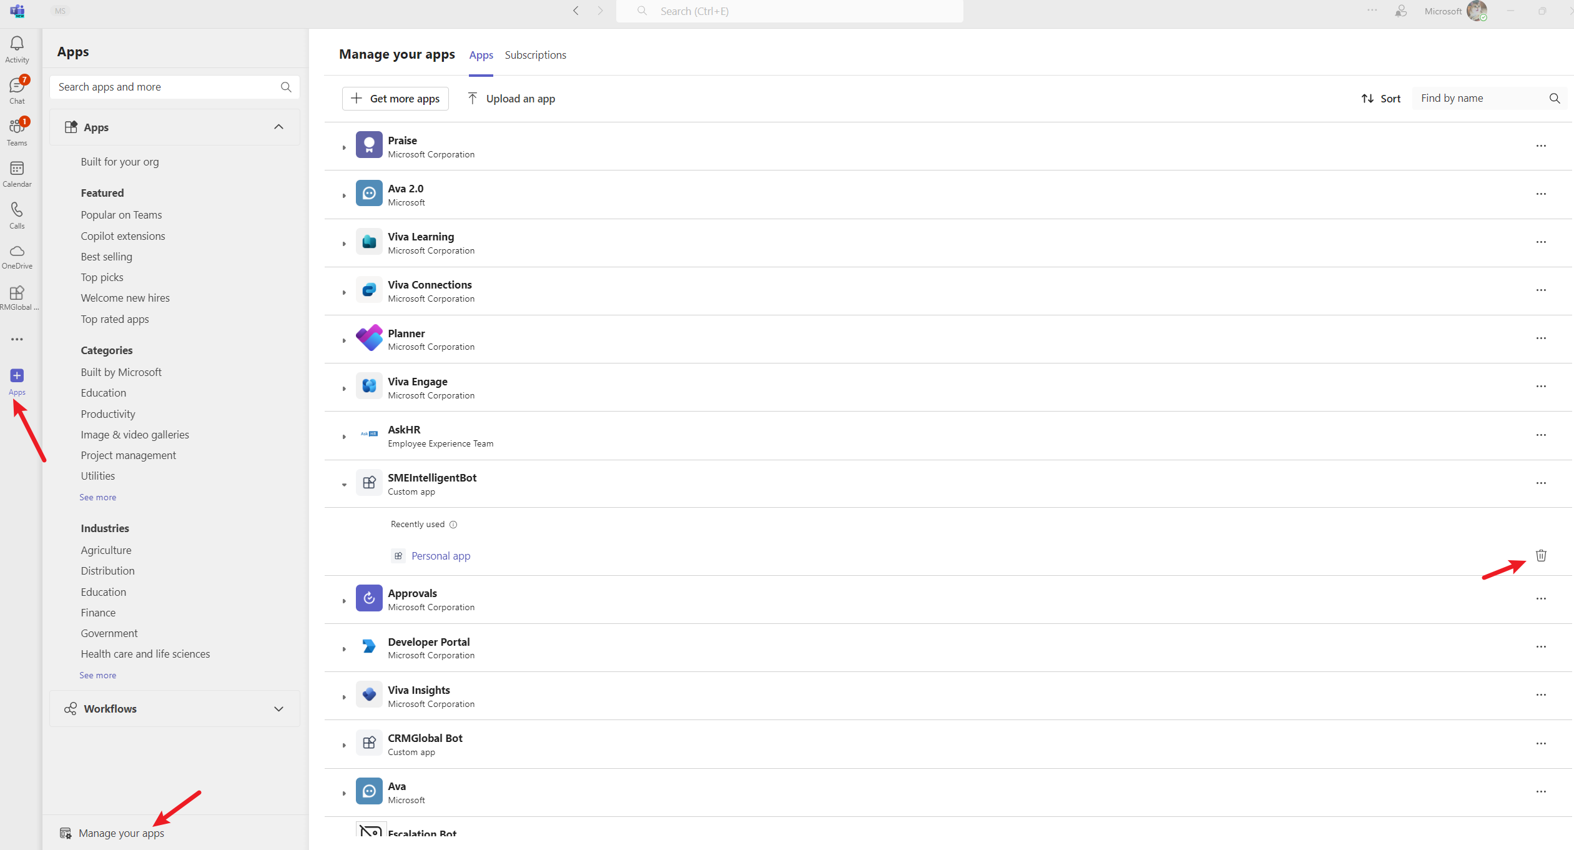Delete SMEIntelligentBot with trash icon

click(x=1540, y=555)
